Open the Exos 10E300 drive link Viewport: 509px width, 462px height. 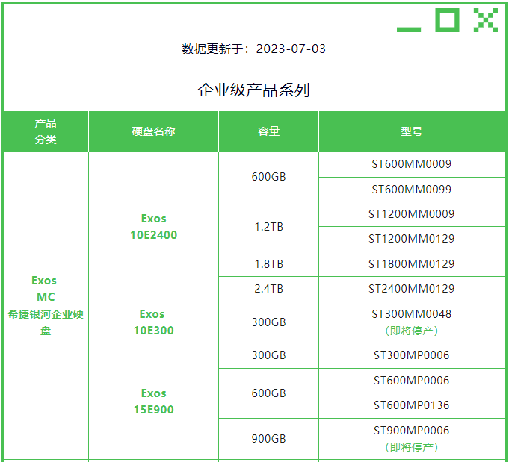[153, 322]
